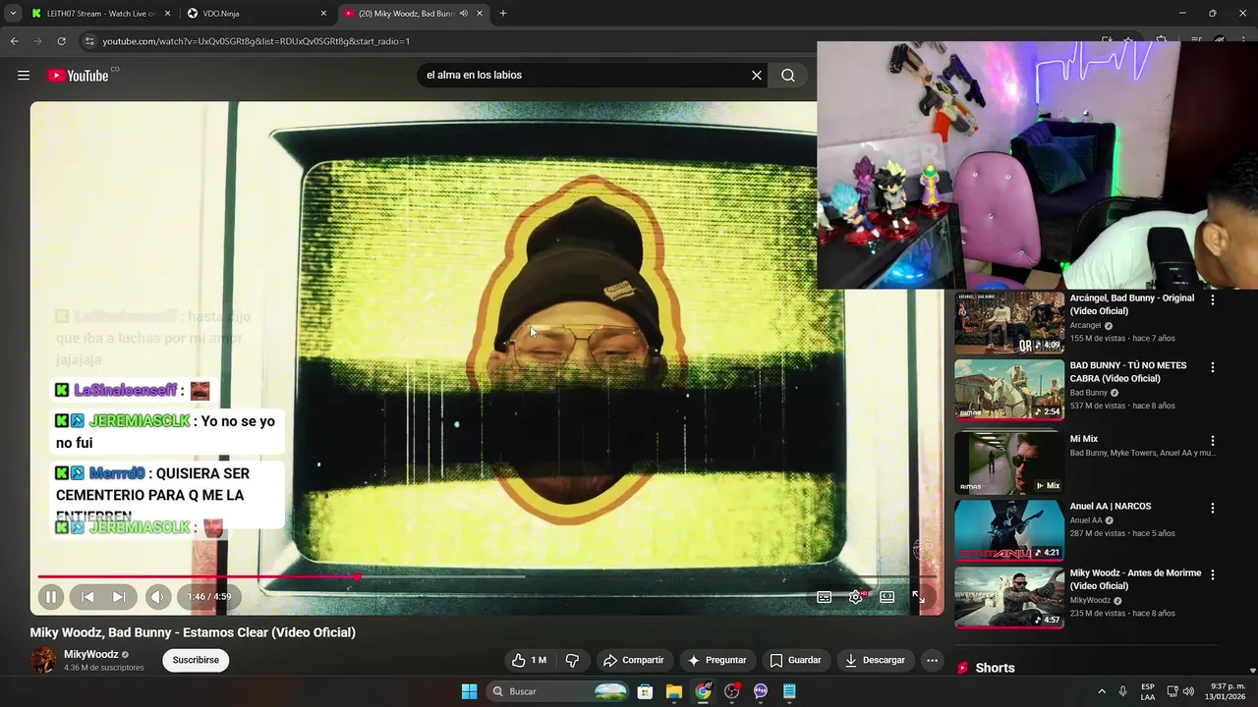Screen dimensions: 1258x707
Task: Open the player settings gear
Action: pyautogui.click(x=856, y=596)
